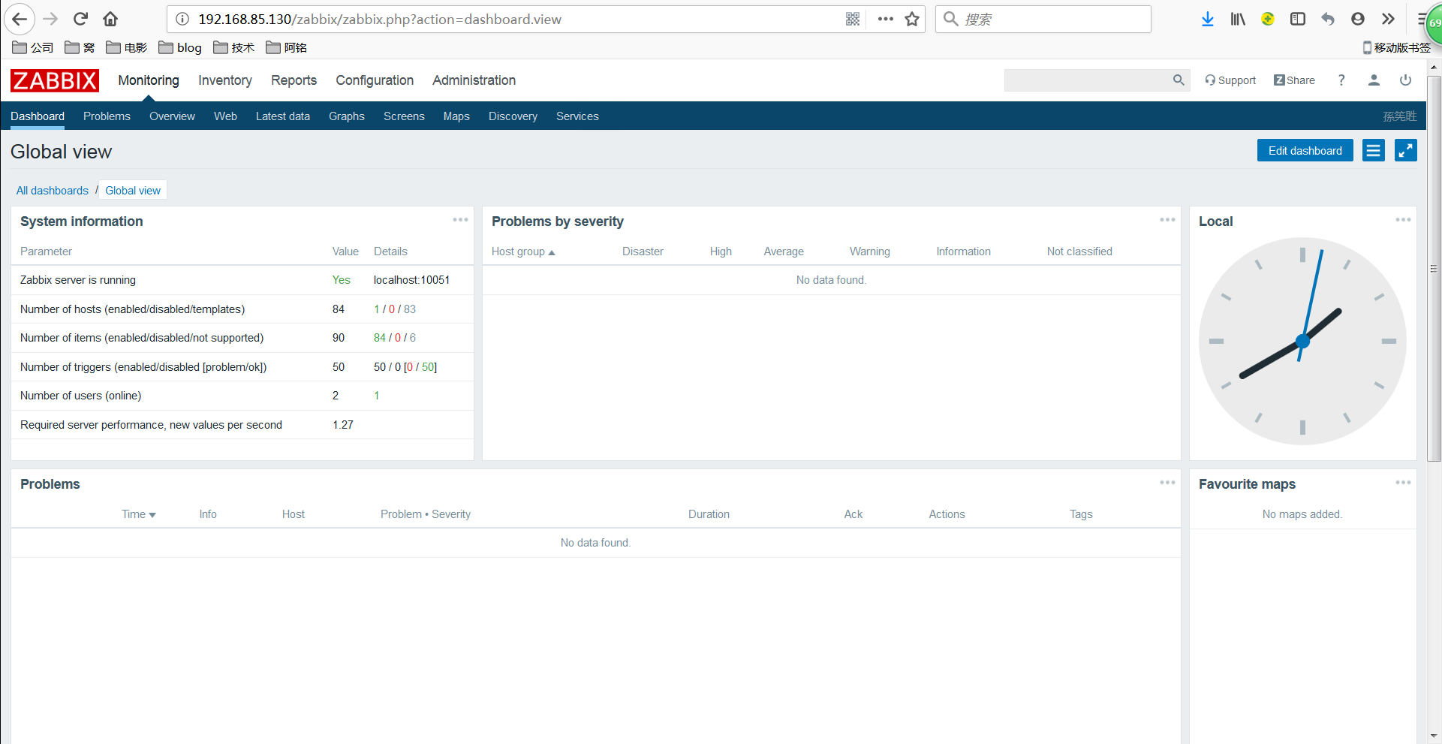1442x744 pixels.
Task: Open Problems by severity widget options
Action: point(1167,219)
